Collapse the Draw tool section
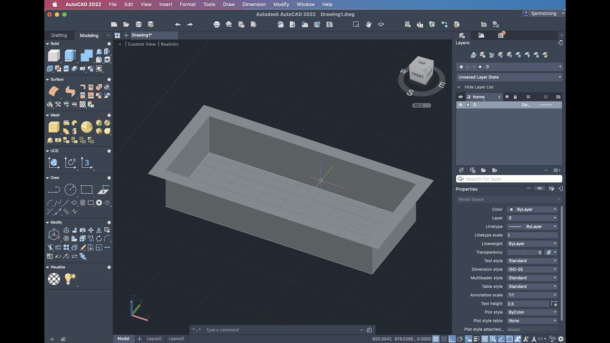The height and width of the screenshot is (343, 610). (x=48, y=178)
